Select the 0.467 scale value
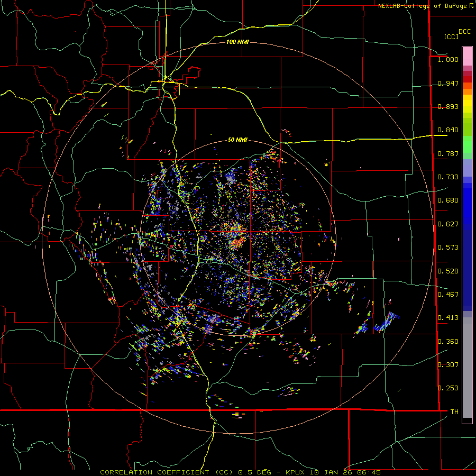The image size is (476, 476). [x=448, y=295]
